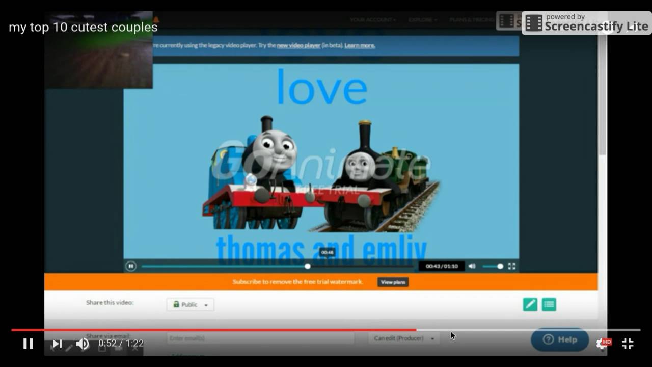Exit fullscreen mode in YouTube player
652x367 pixels.
coord(628,344)
